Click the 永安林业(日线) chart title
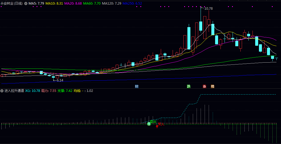Screen dimensions: 281x144 [12, 3]
